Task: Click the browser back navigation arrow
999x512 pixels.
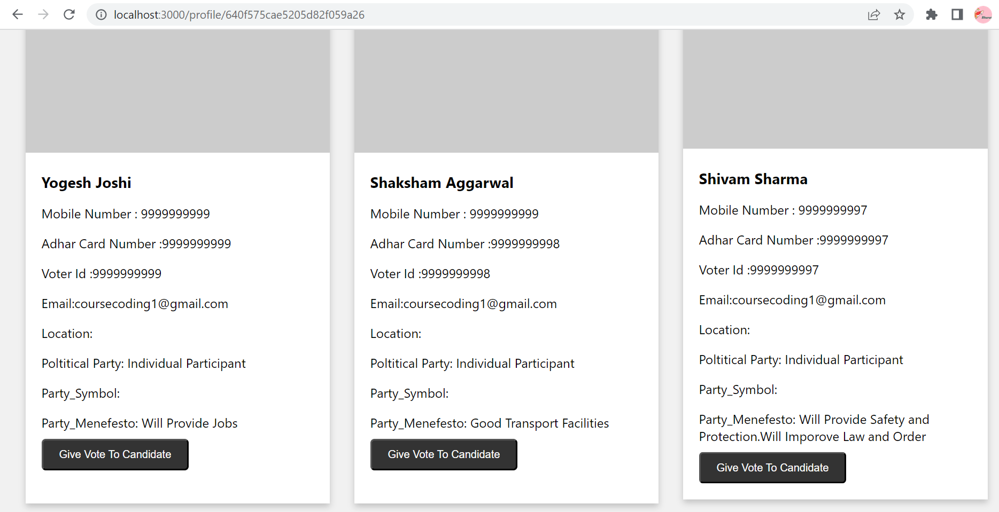Action: pos(18,14)
